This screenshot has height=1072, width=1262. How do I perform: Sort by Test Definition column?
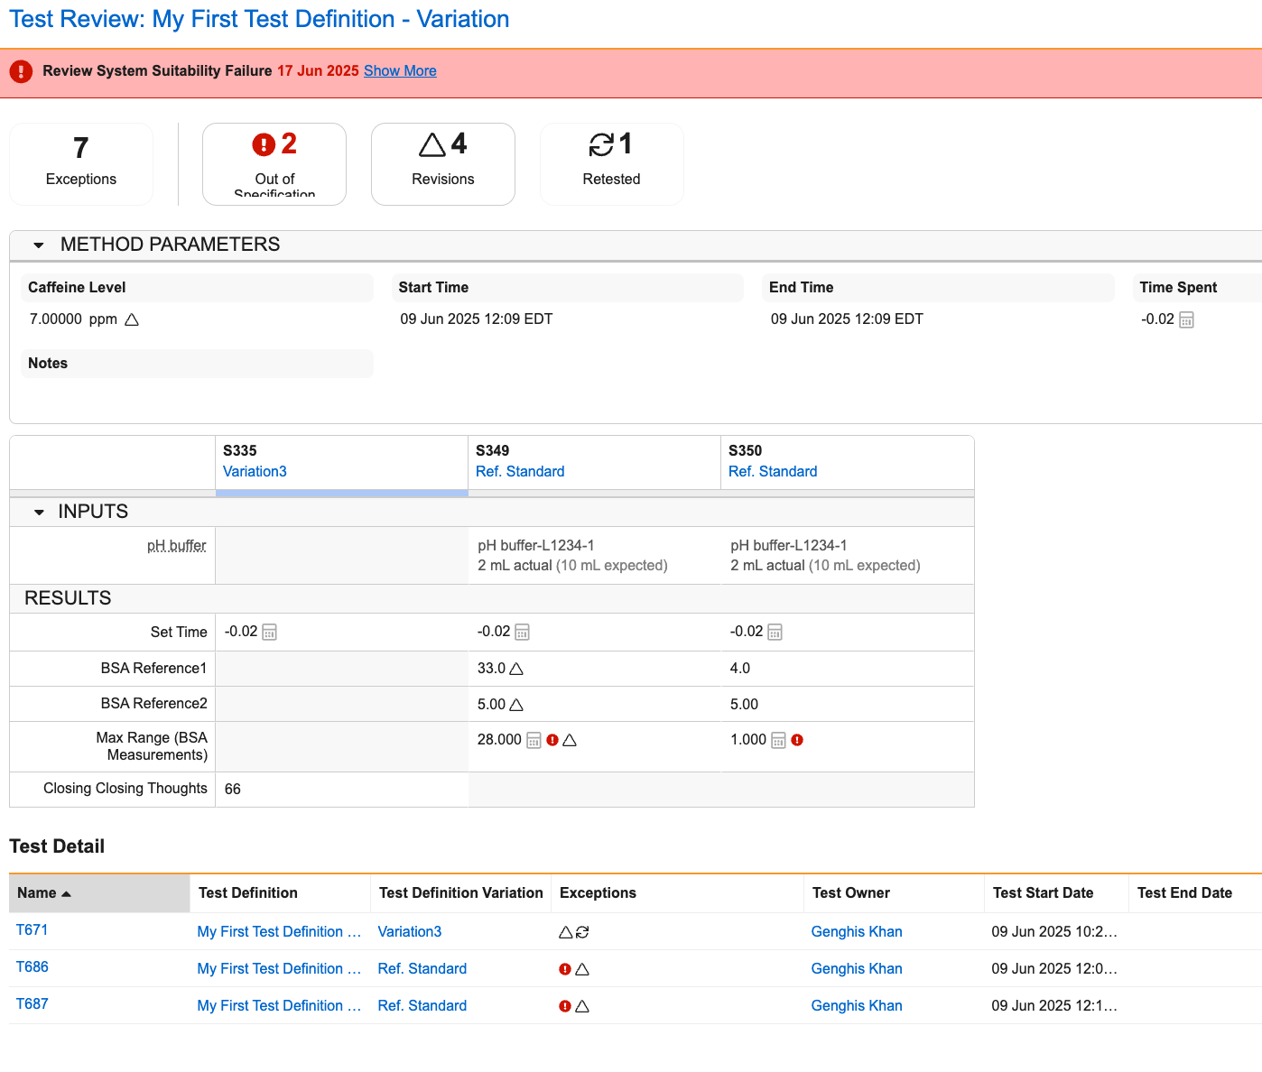coord(280,893)
